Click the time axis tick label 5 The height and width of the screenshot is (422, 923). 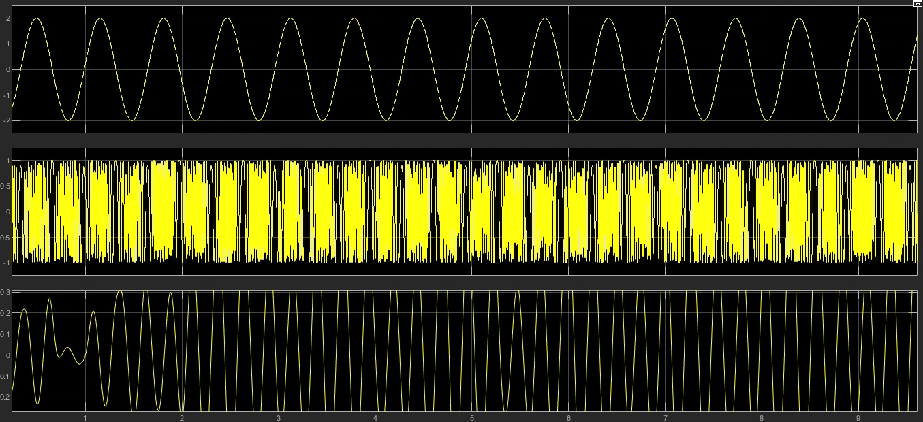pyautogui.click(x=471, y=417)
